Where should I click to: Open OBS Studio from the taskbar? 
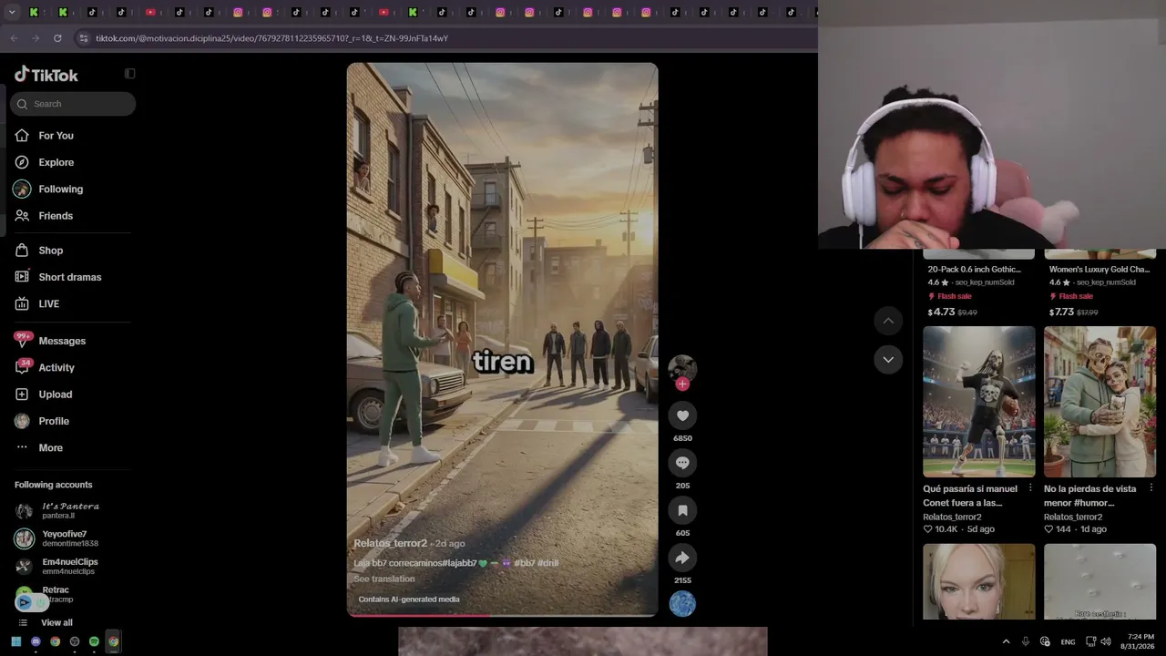[x=75, y=641]
